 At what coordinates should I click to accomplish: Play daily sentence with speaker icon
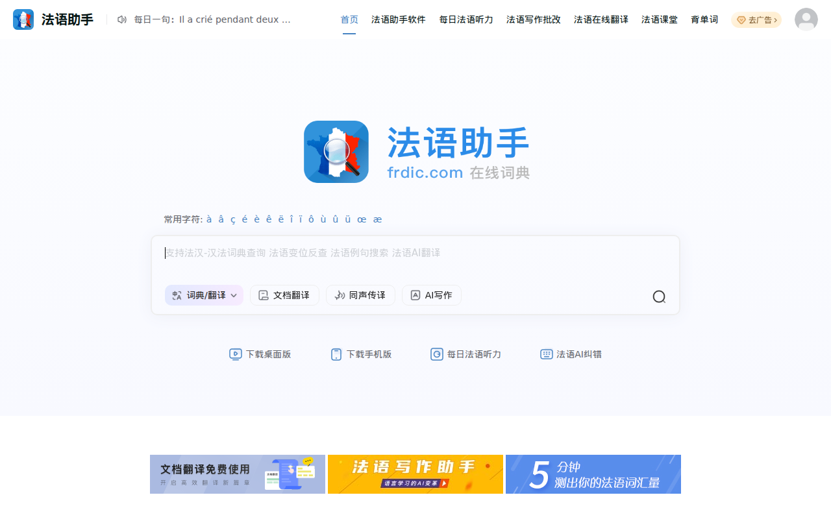122,19
